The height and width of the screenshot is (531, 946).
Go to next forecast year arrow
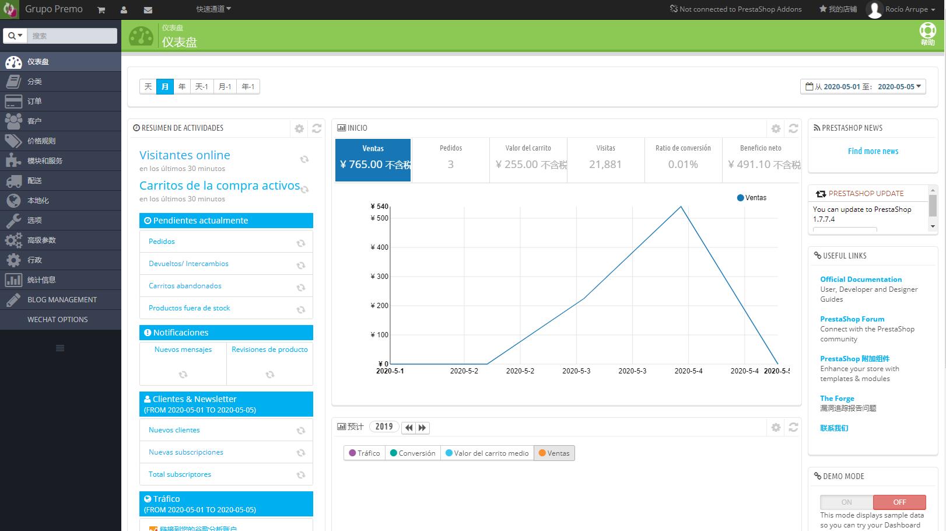[423, 427]
